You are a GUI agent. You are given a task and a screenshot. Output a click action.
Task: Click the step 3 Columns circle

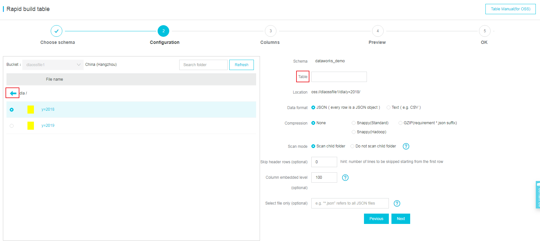tap(271, 31)
